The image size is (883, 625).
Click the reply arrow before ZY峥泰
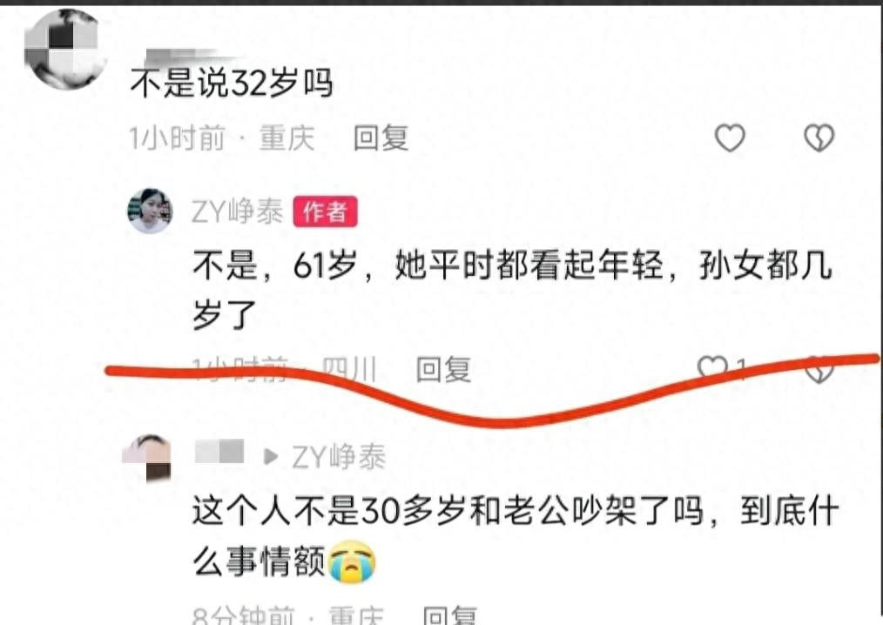(271, 457)
